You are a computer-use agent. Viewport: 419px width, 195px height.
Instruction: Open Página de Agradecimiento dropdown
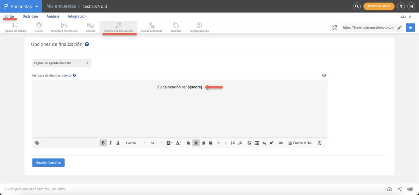[62, 63]
